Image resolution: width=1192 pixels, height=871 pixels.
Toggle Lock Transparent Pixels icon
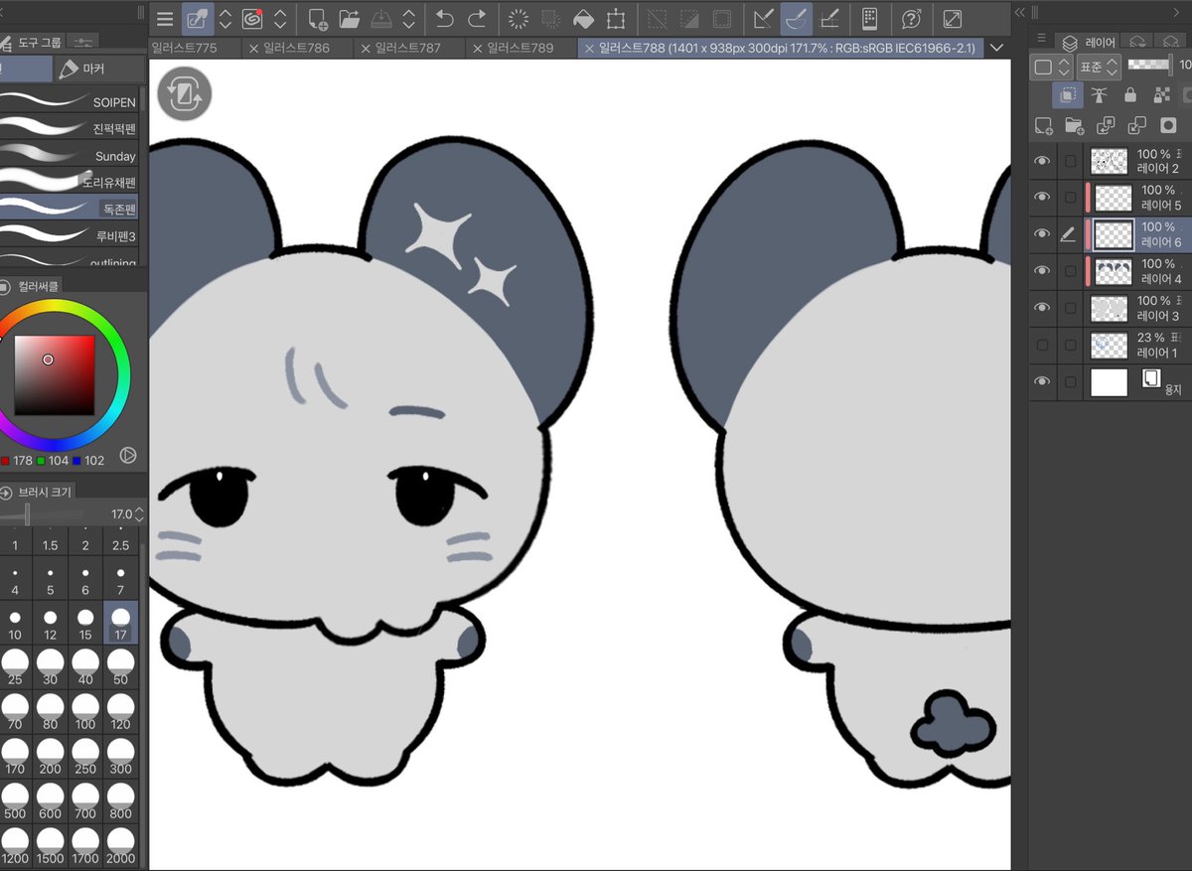pos(1161,95)
